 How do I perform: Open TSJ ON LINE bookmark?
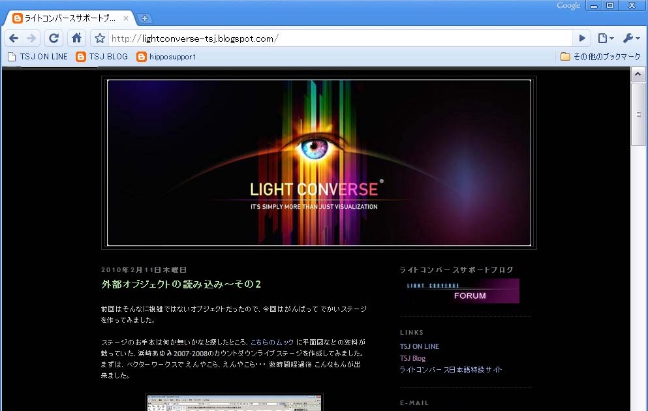point(38,57)
